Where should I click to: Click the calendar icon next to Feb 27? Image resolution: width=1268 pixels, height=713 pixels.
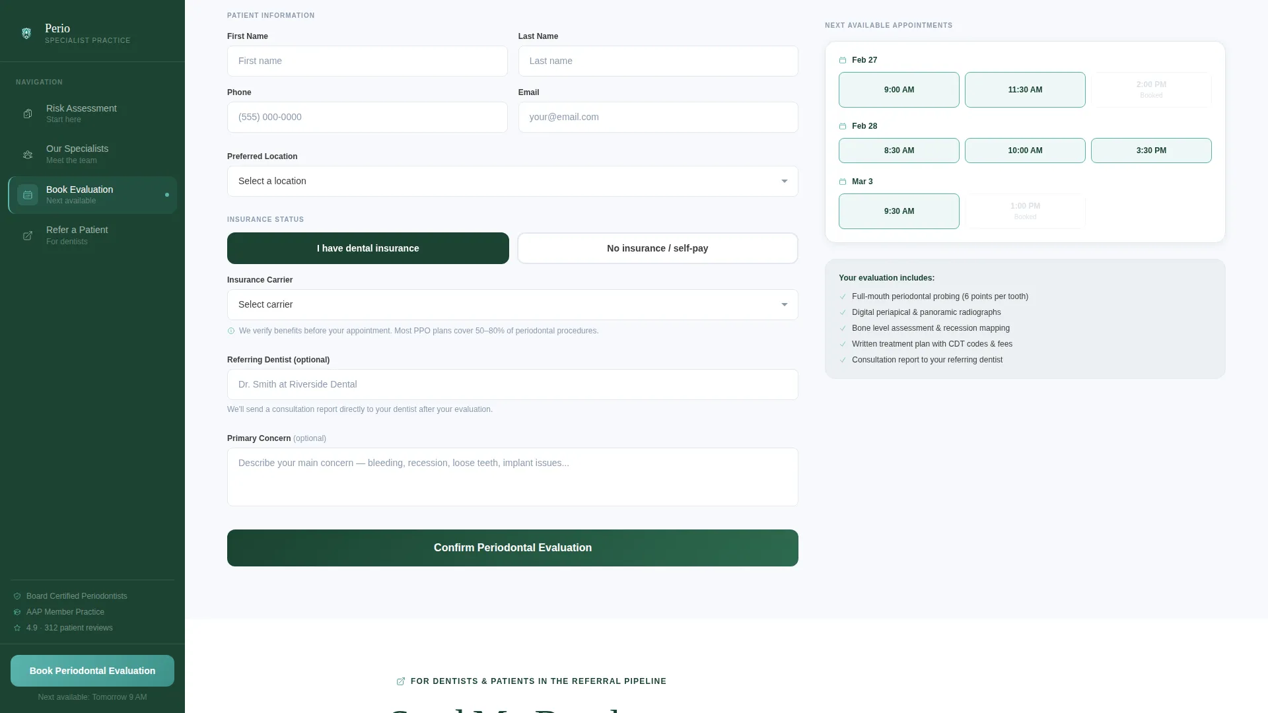[x=843, y=60]
